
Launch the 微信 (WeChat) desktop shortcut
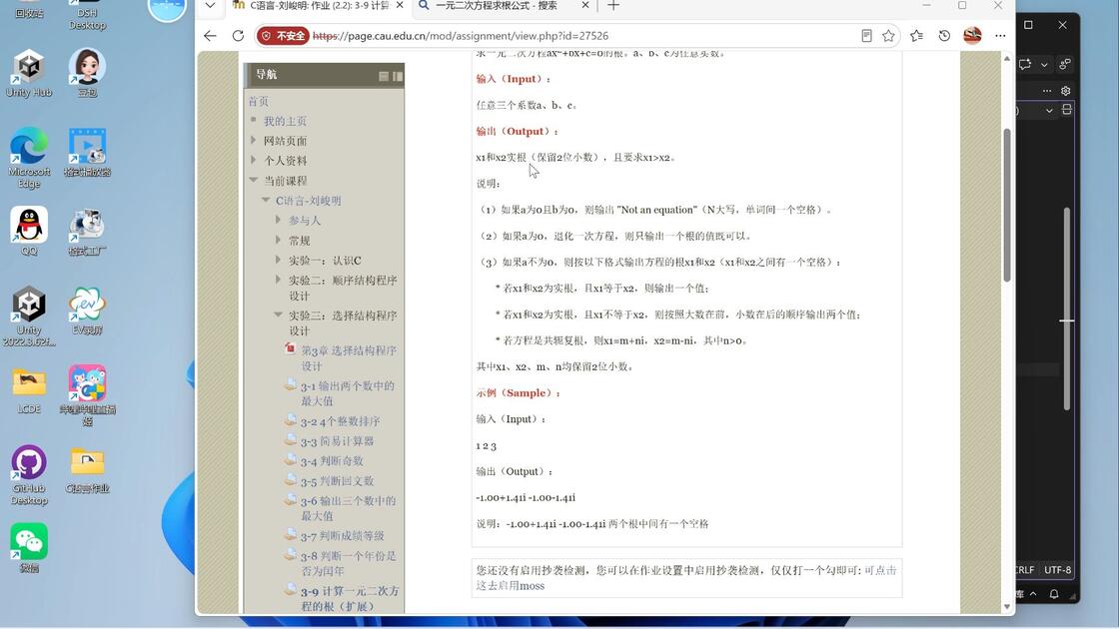pos(29,548)
